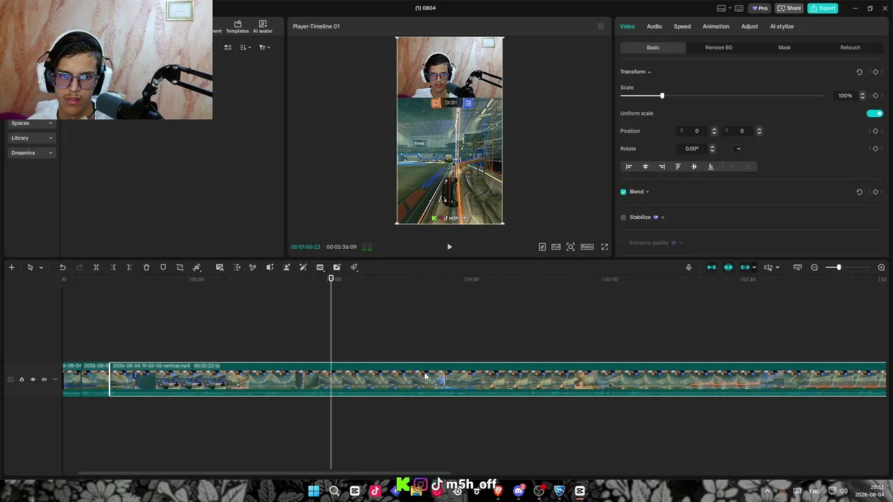Click the Full quality icon in player
The width and height of the screenshot is (893, 502).
coord(556,247)
